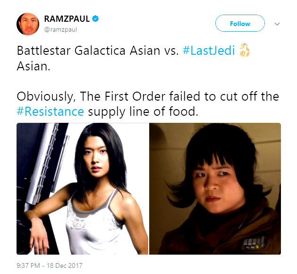297x274 pixels.
Task: Click the RAMZPAUL display name
Action: coord(67,19)
